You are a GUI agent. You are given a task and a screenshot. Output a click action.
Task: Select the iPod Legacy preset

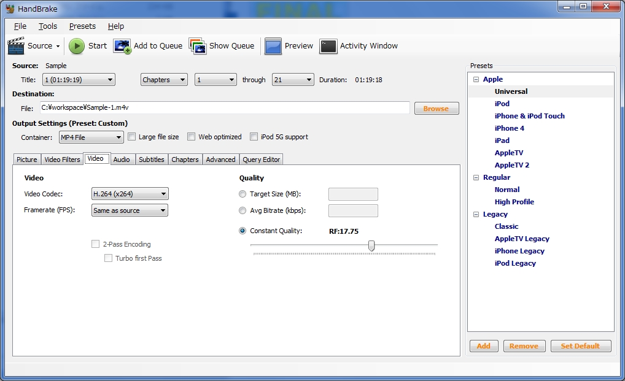pyautogui.click(x=515, y=264)
